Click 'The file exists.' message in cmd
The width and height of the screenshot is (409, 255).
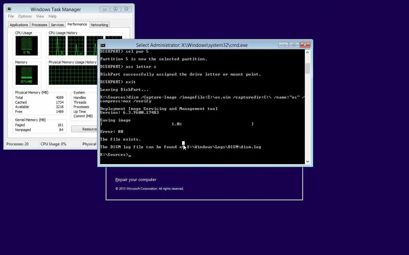120,139
